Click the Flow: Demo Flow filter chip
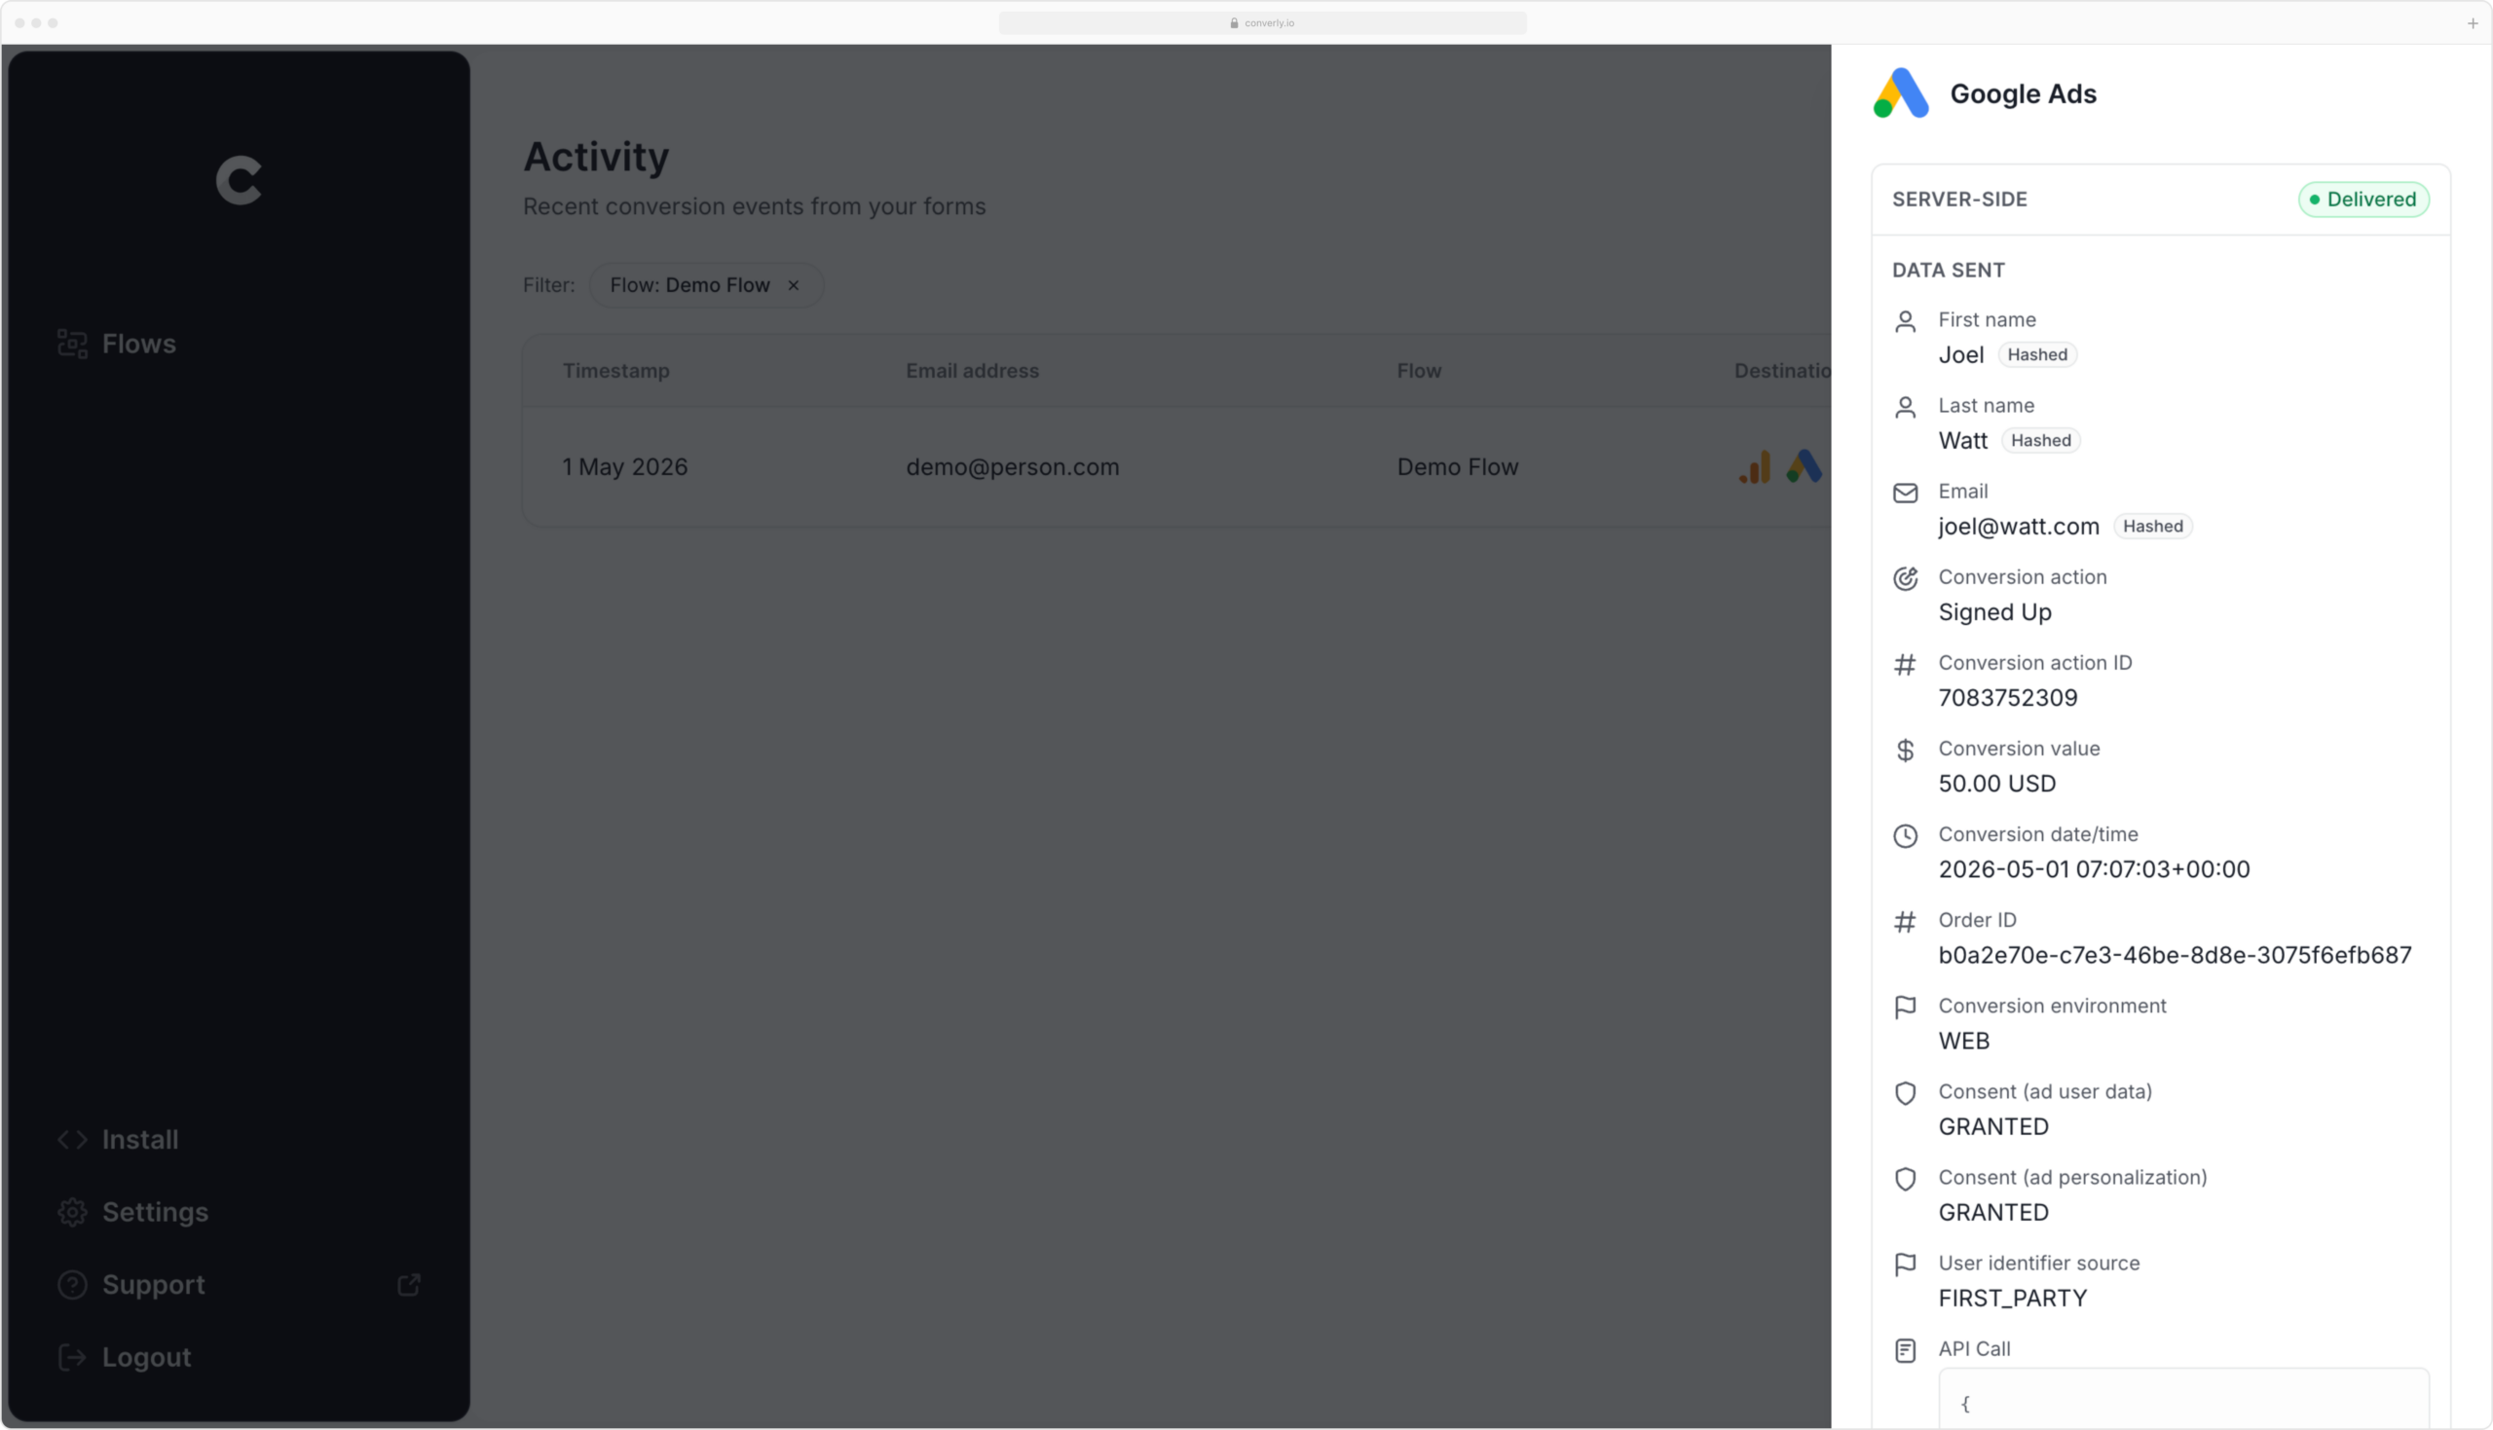2493x1430 pixels. tap(706, 285)
